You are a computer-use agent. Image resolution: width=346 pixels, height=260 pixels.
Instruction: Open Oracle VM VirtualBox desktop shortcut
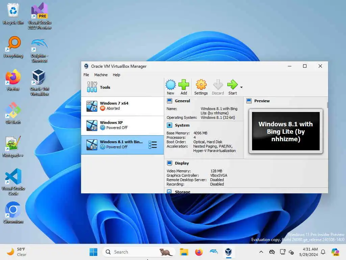point(40,83)
